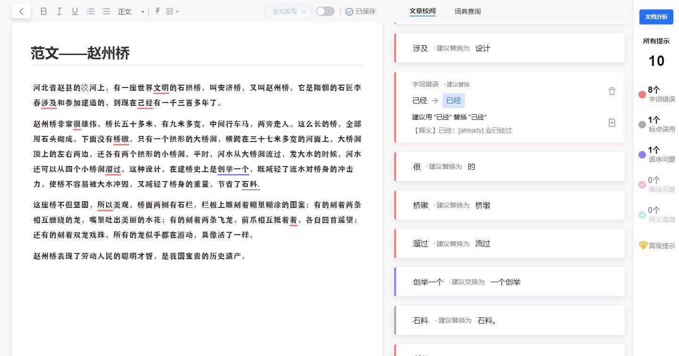Apply underline formatting icon

[x=75, y=11]
